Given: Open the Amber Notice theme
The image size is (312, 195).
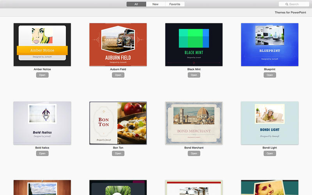Looking at the screenshot, I should click(42, 75).
